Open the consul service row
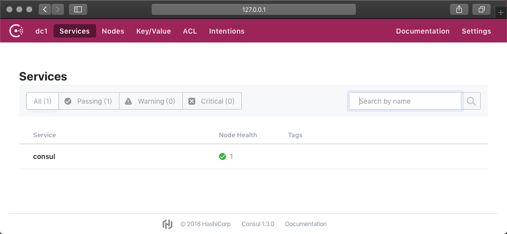507x234 pixels. click(x=44, y=156)
